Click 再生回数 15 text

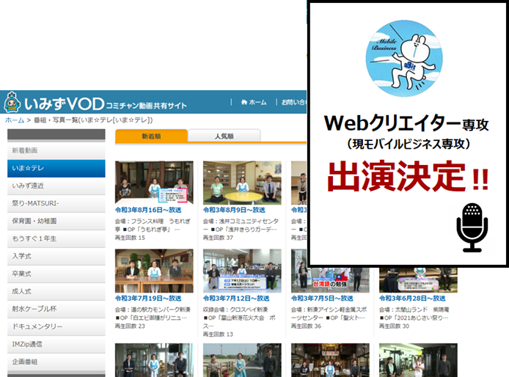130,238
